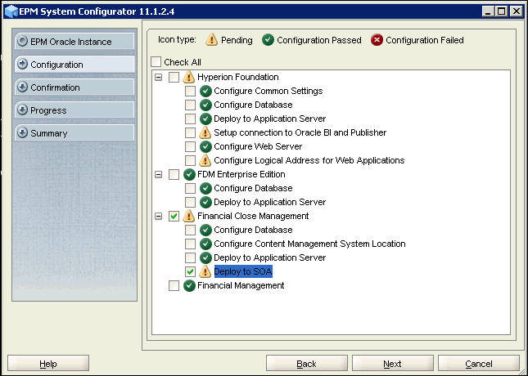The height and width of the screenshot is (376, 528).
Task: Tick the Financial Management checkbox
Action: pos(174,285)
